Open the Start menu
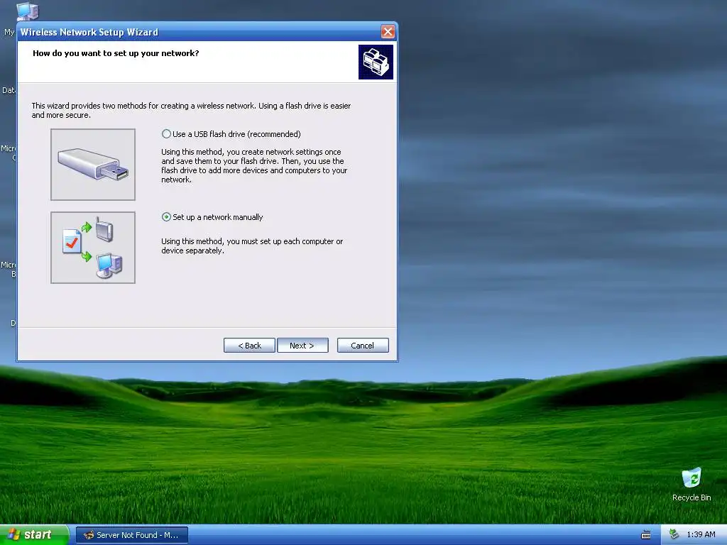Viewport: 727px width, 545px height. coord(34,534)
